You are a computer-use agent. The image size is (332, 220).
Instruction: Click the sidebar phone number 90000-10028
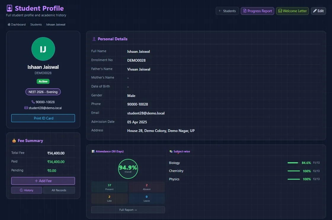45,102
